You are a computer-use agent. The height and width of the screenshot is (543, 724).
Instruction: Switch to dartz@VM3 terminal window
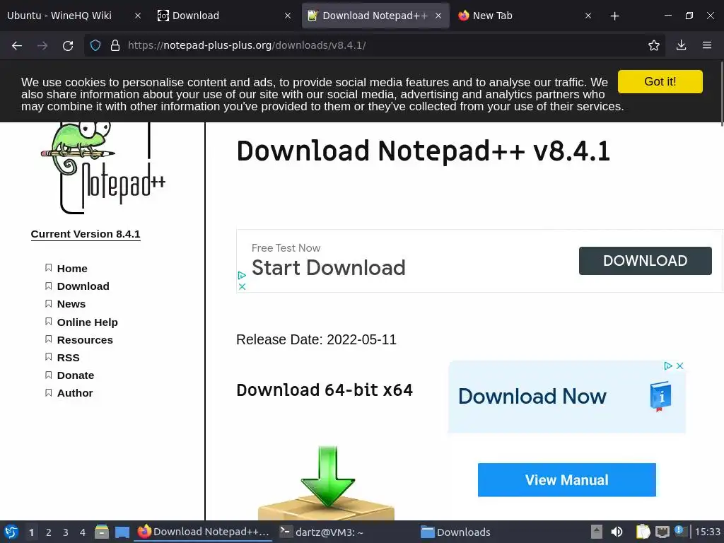tap(322, 532)
